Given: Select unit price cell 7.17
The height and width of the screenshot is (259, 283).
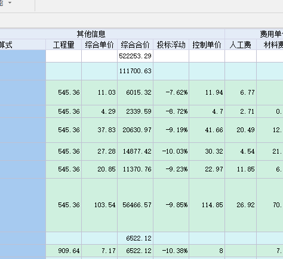Looking at the screenshot, I should click(x=100, y=251).
